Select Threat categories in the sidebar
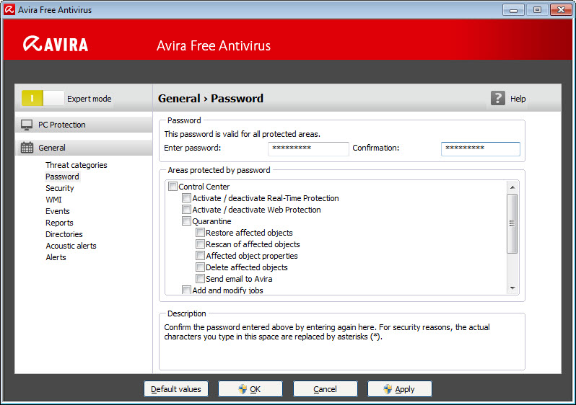The height and width of the screenshot is (405, 576). 77,165
